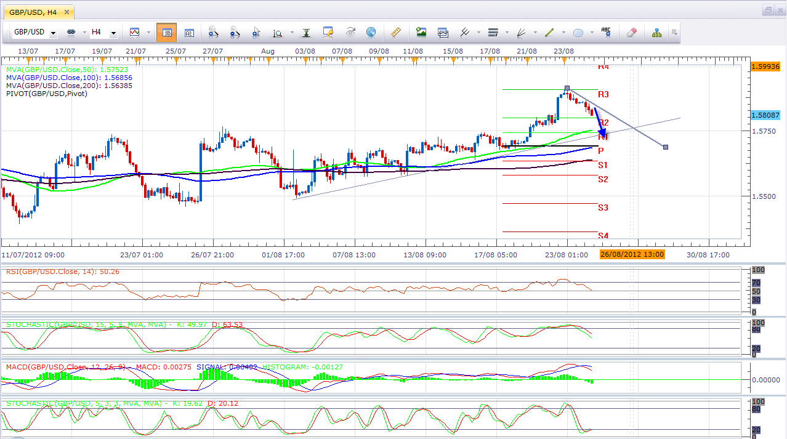The width and height of the screenshot is (787, 439).
Task: Click the add image picture icon
Action: pyautogui.click(x=421, y=32)
